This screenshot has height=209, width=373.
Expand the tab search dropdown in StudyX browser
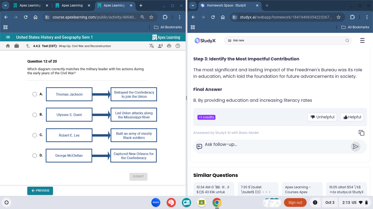click(x=193, y=5)
